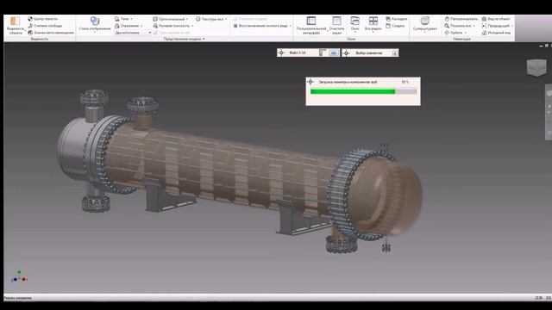Click the Select elements (Выбор элементов) toolbar
The width and height of the screenshot is (552, 310).
click(370, 53)
